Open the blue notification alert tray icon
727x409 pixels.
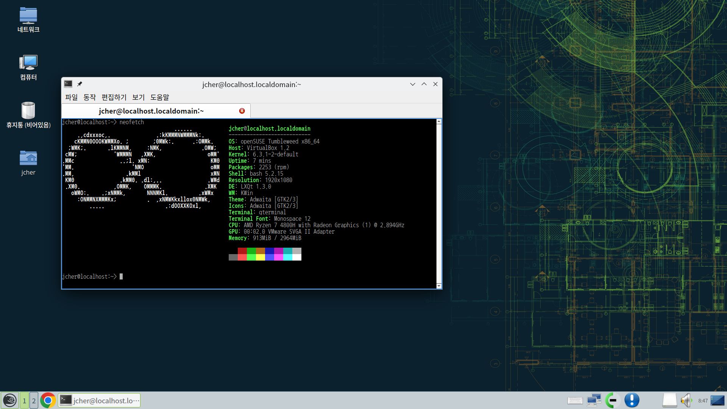pos(632,400)
